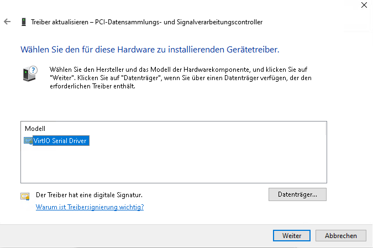The height and width of the screenshot is (248, 373).
Task: Click the digital signature certificate icon
Action: tap(25, 196)
